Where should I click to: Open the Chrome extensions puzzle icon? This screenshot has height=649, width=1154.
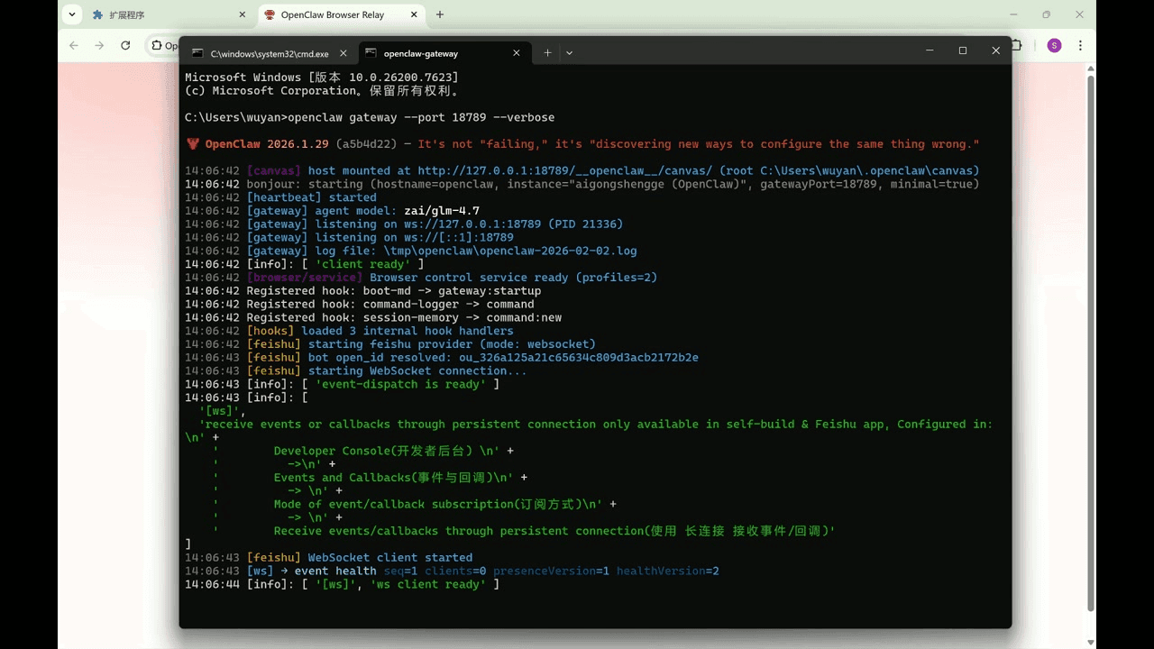pos(1018,46)
